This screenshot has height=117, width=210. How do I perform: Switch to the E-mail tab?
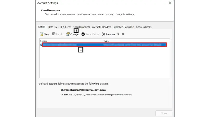coord(42,27)
